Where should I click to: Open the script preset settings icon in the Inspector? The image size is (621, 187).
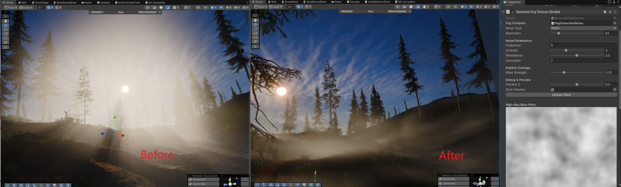610,12
